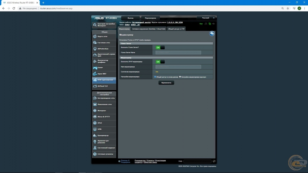
Task: Open Alexa & IFTTT settings
Action: [104, 117]
